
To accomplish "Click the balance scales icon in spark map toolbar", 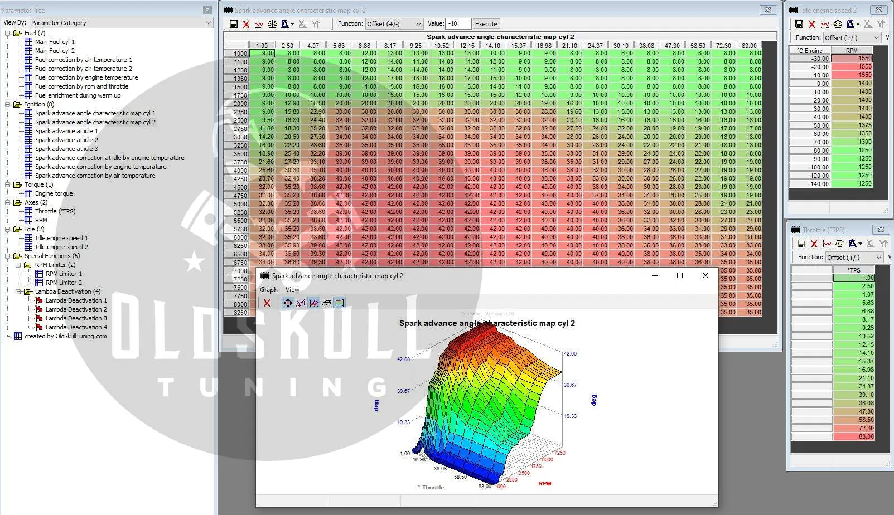I will tap(272, 24).
